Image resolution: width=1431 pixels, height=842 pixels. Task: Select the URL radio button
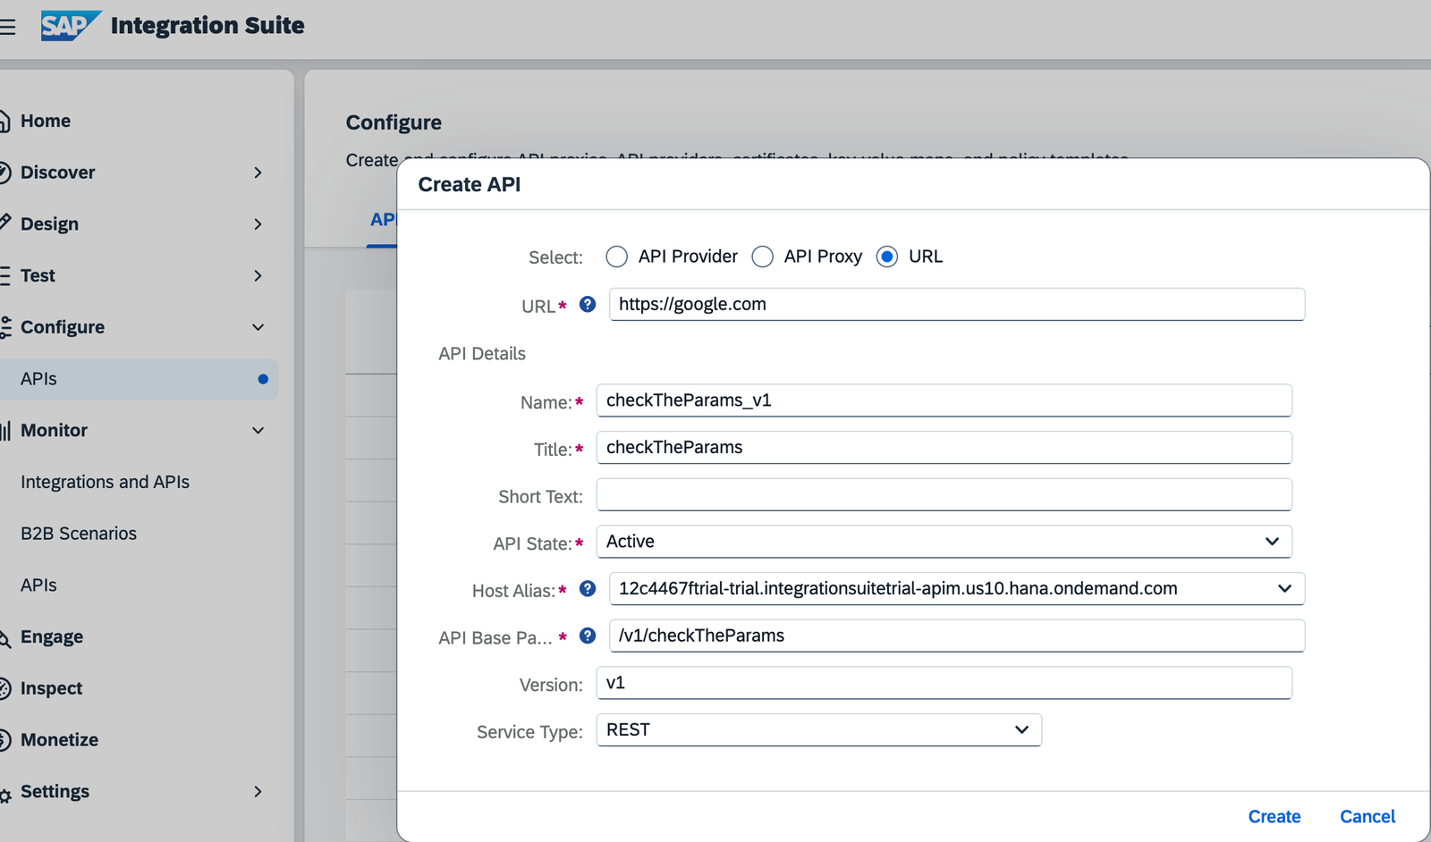886,257
